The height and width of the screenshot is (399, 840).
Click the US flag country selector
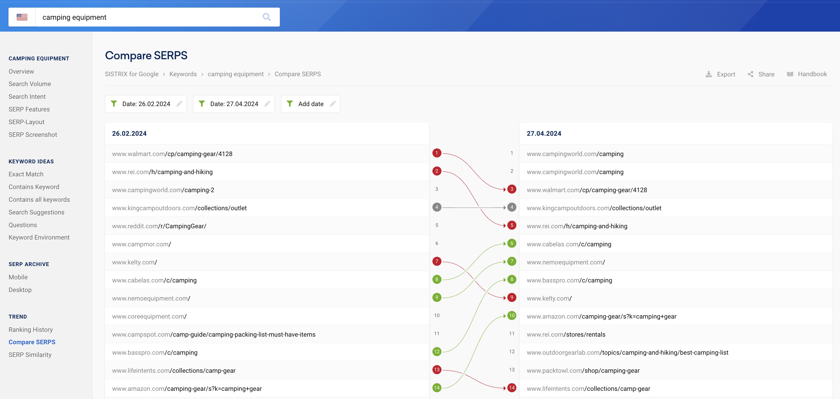[22, 17]
